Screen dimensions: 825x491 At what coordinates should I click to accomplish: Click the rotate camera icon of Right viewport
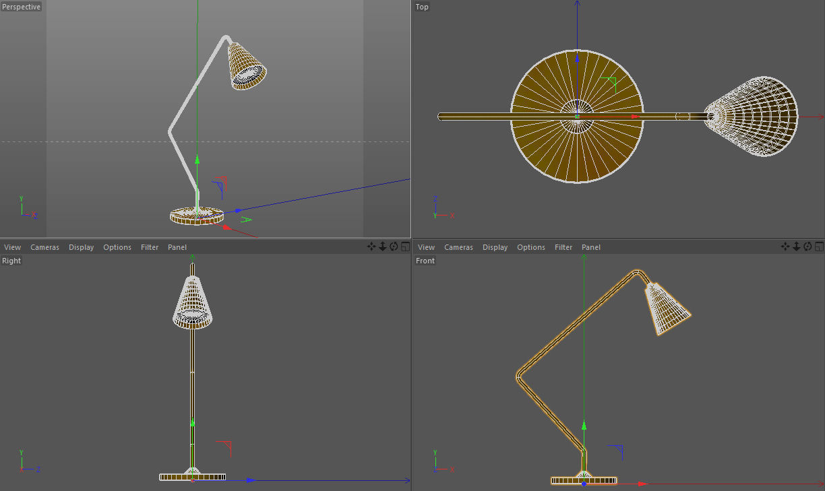point(394,247)
